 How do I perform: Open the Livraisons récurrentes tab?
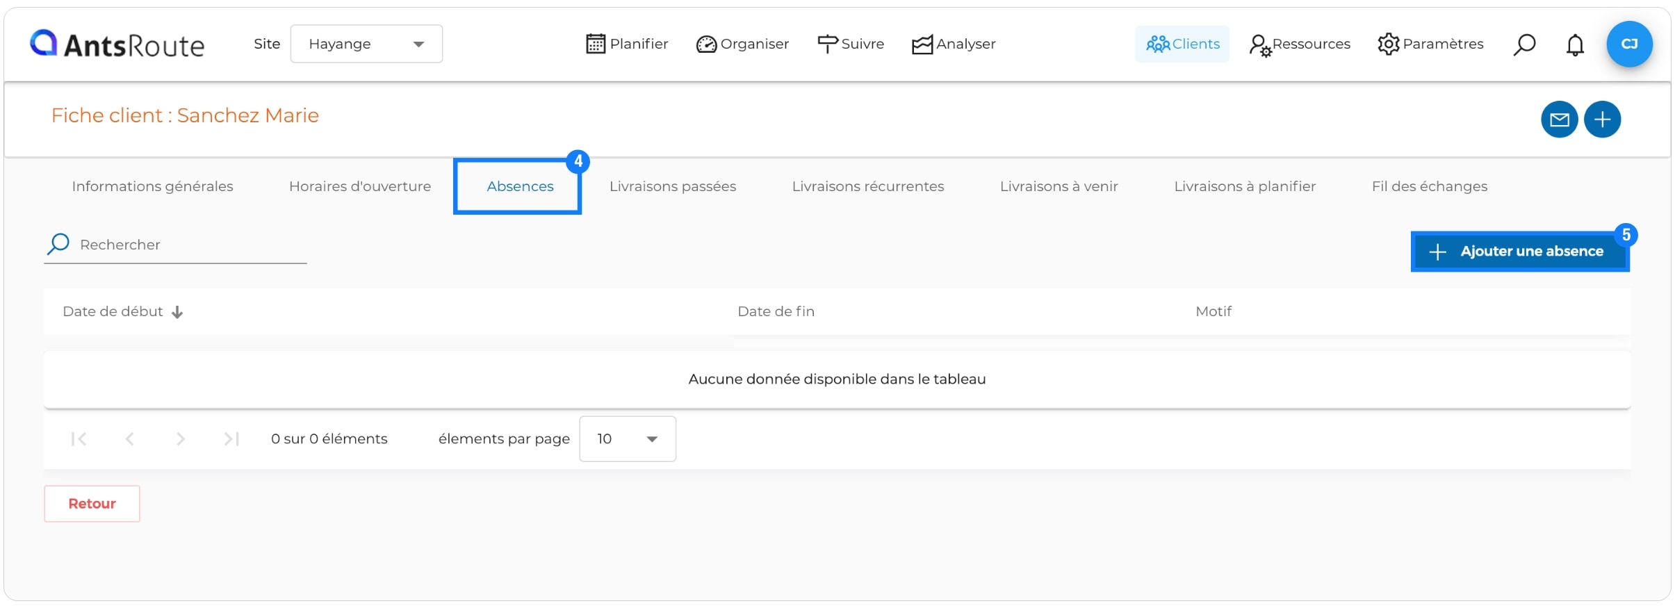868,186
